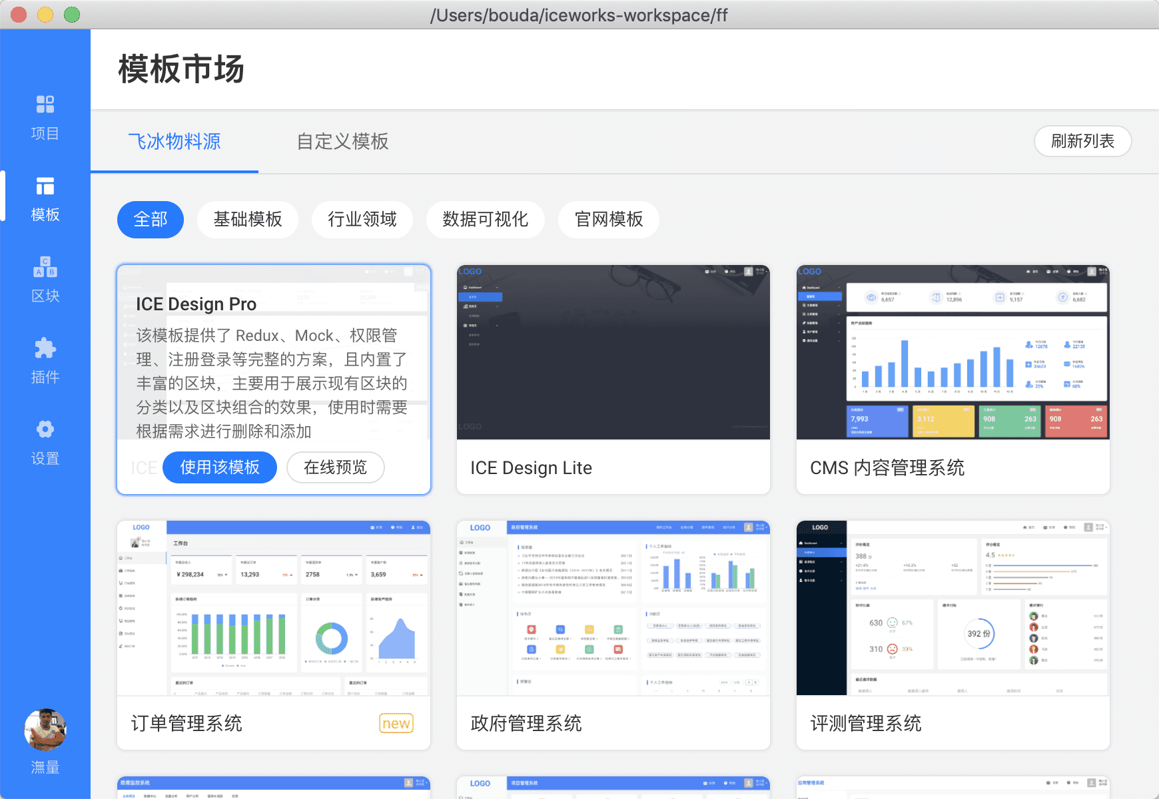Click the 评测管理系统 title text

point(866,723)
